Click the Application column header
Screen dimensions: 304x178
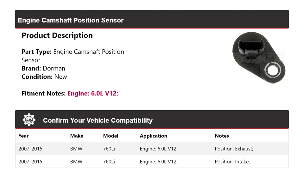[153, 136]
